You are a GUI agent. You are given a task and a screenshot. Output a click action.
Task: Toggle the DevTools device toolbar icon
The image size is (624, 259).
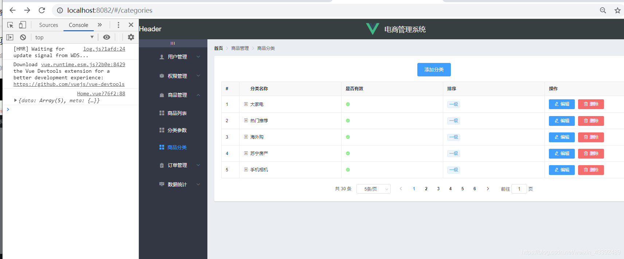(x=23, y=25)
